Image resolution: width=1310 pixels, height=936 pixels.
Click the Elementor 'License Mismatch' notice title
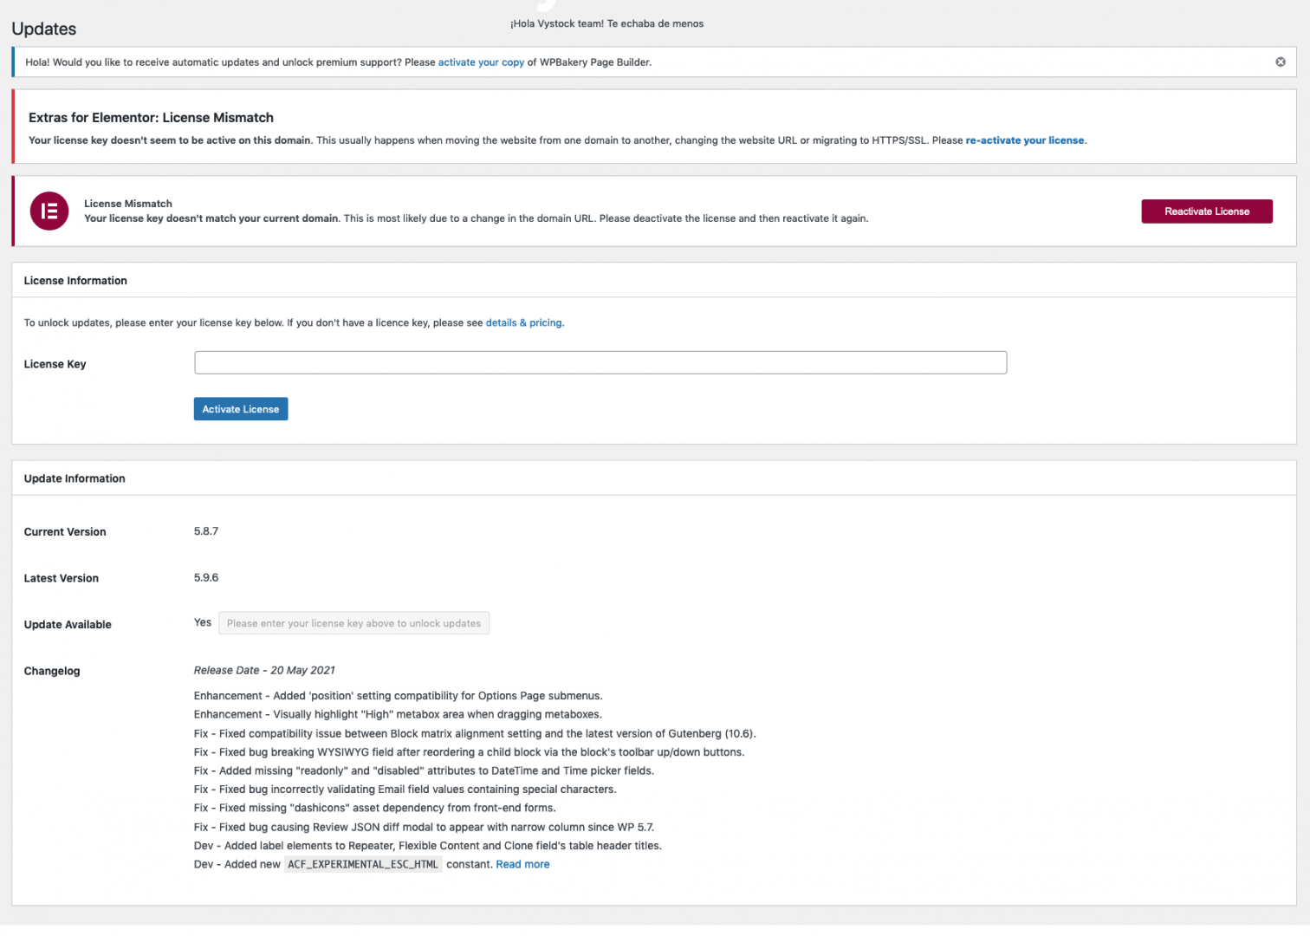(128, 205)
